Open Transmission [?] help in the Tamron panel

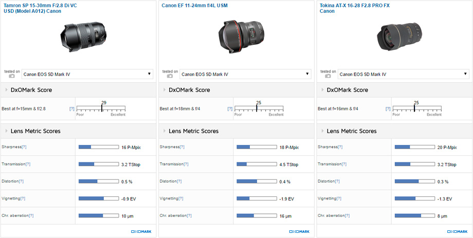coord(28,164)
